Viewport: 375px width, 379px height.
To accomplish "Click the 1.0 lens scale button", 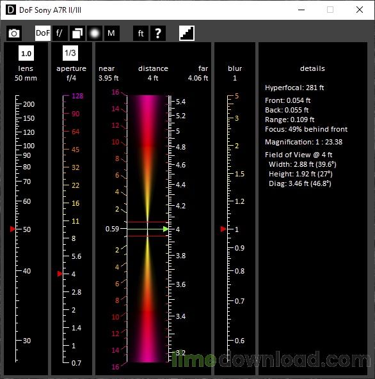I will pos(26,53).
